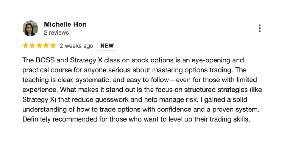
Task: View the reviewer's 2 reviews count
Action: (x=56, y=33)
